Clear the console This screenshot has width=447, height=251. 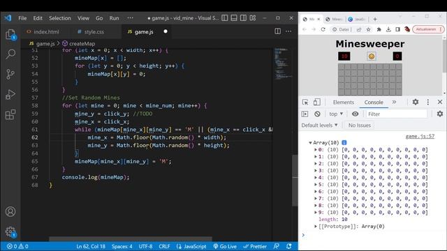point(317,114)
